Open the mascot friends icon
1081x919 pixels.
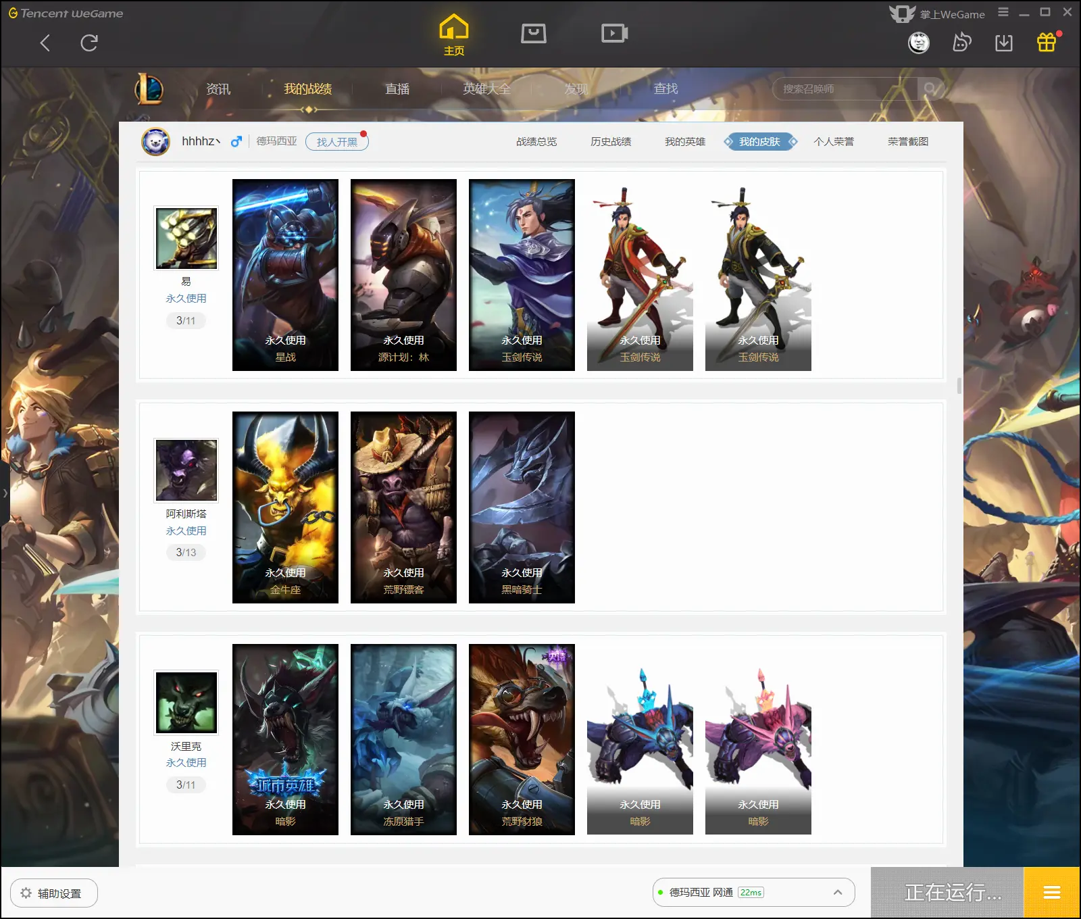[961, 43]
